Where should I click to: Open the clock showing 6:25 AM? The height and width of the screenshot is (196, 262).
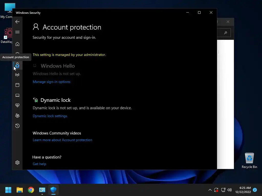tap(243, 190)
